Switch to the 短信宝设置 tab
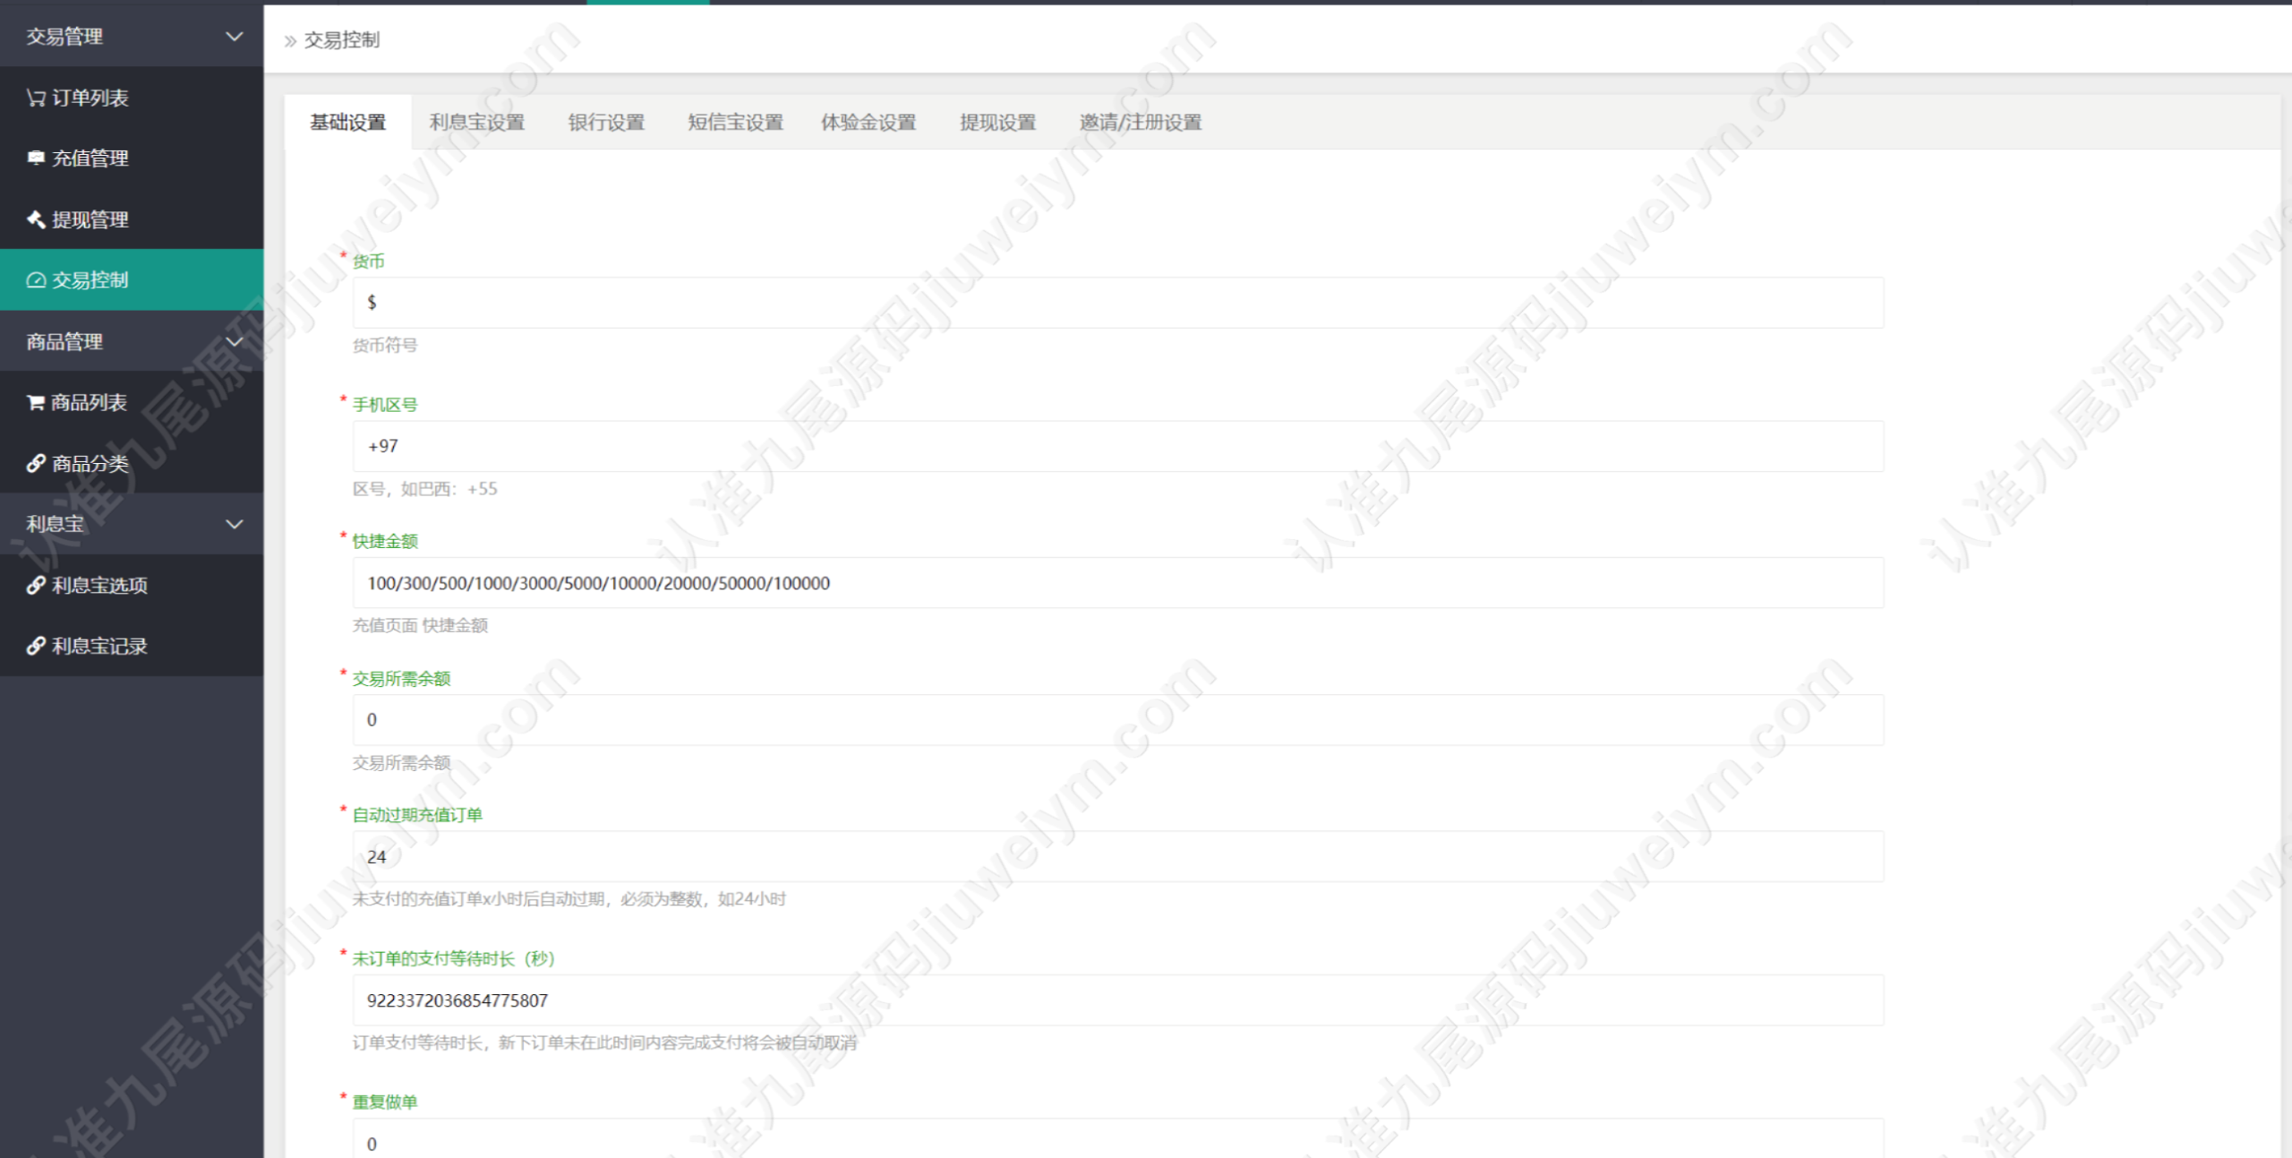 point(735,123)
